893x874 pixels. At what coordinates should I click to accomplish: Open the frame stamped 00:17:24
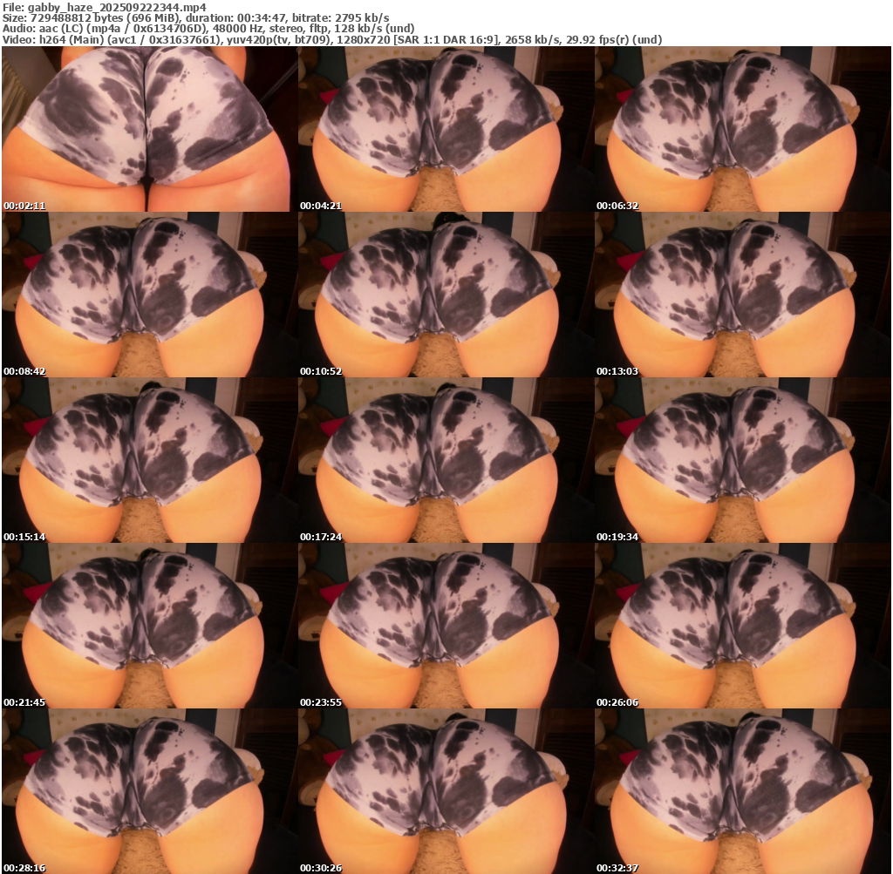(x=446, y=460)
